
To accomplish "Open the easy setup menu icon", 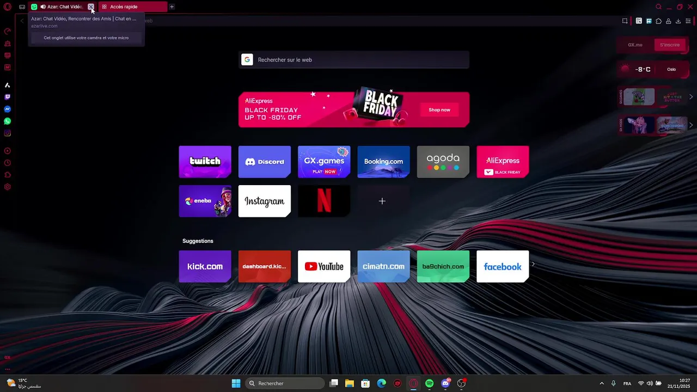I will pyautogui.click(x=688, y=21).
